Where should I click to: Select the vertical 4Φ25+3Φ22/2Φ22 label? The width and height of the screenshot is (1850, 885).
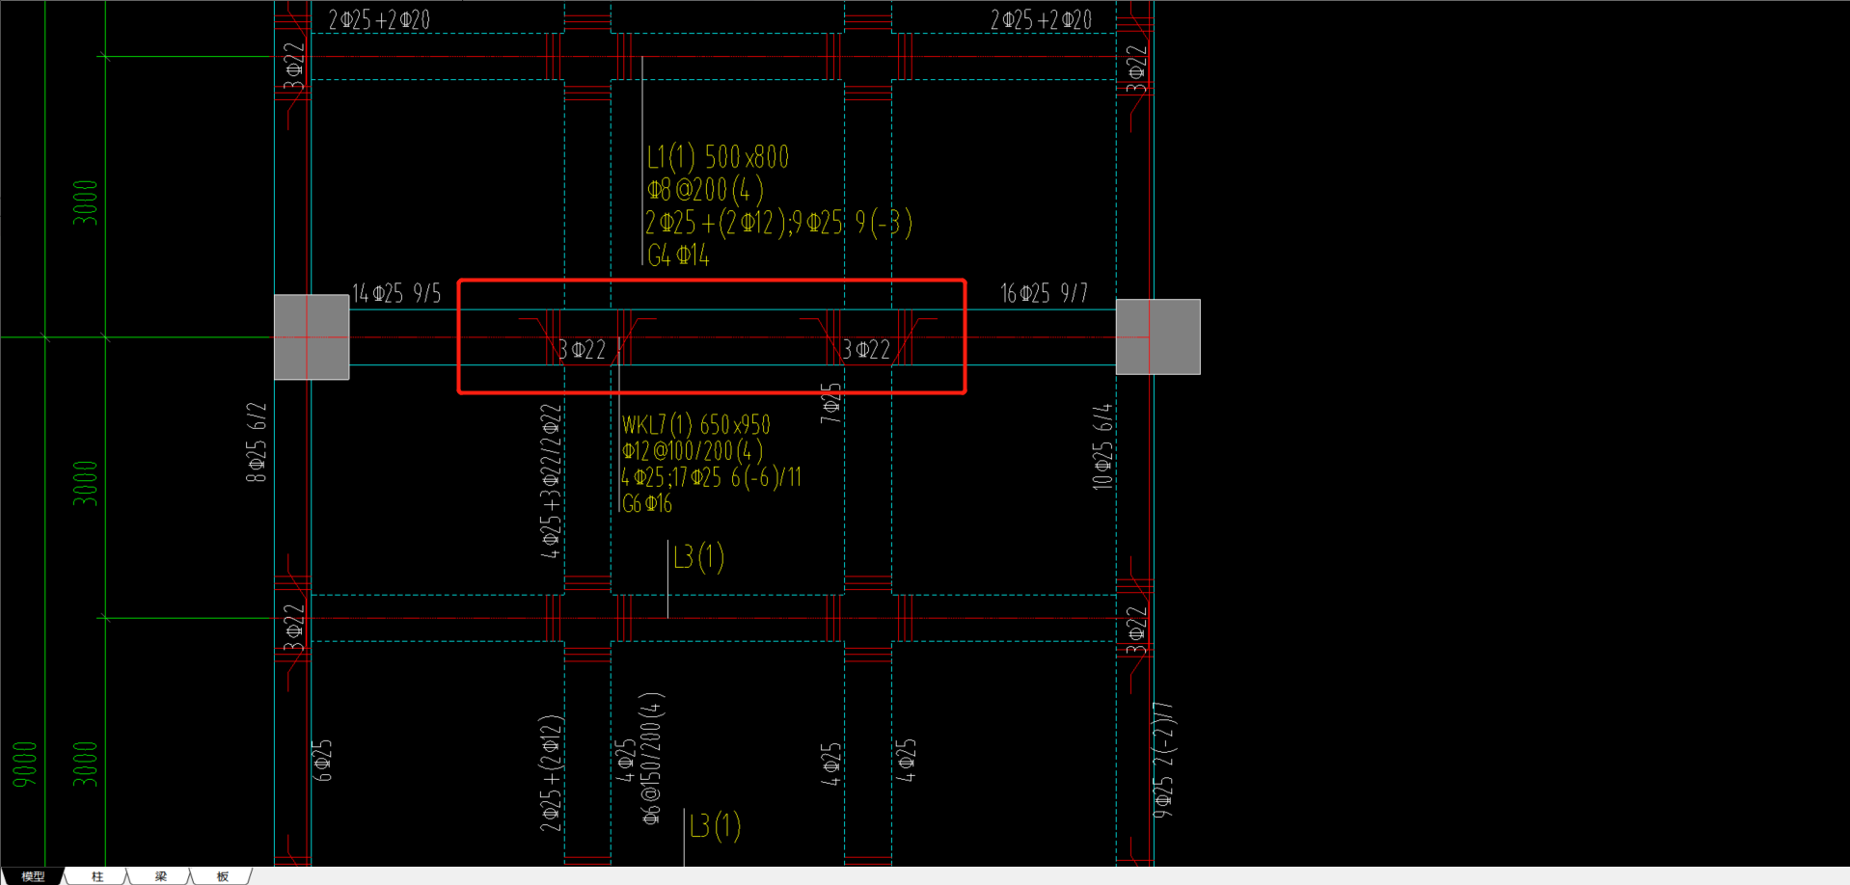pyautogui.click(x=551, y=481)
